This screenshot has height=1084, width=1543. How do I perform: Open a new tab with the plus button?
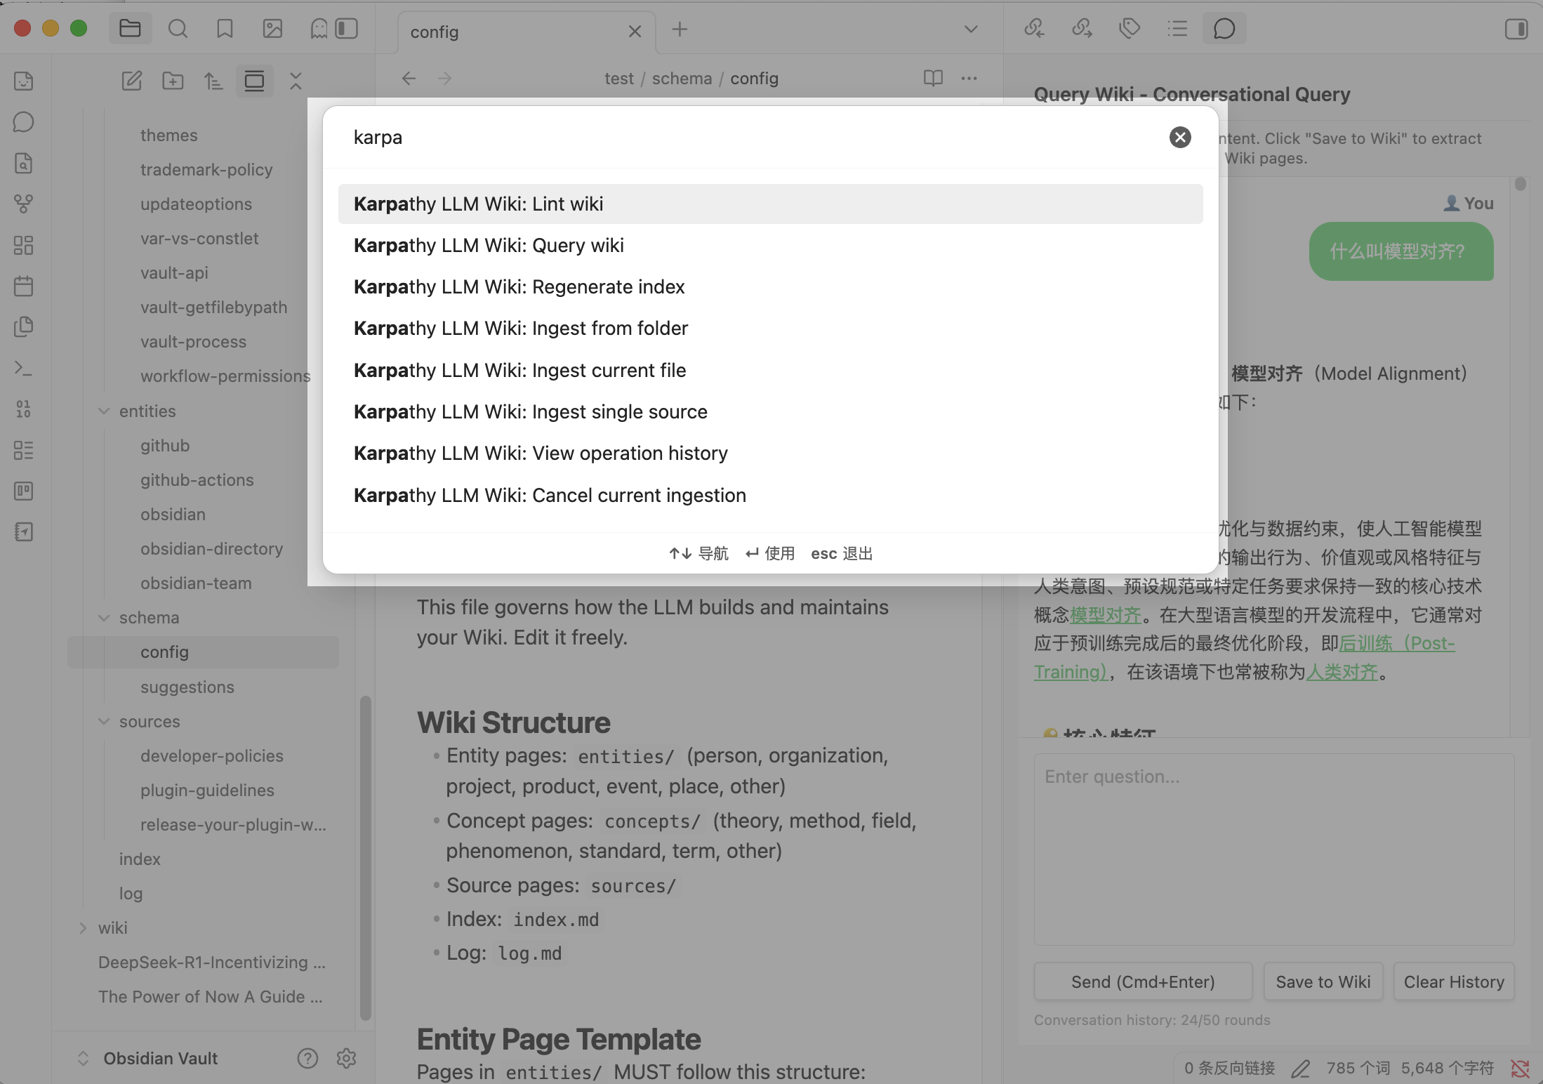pyautogui.click(x=680, y=29)
